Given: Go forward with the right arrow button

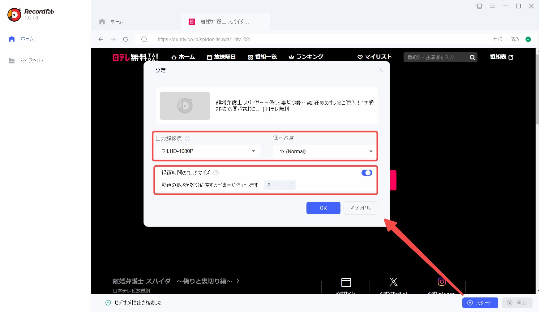Looking at the screenshot, I should coord(113,39).
